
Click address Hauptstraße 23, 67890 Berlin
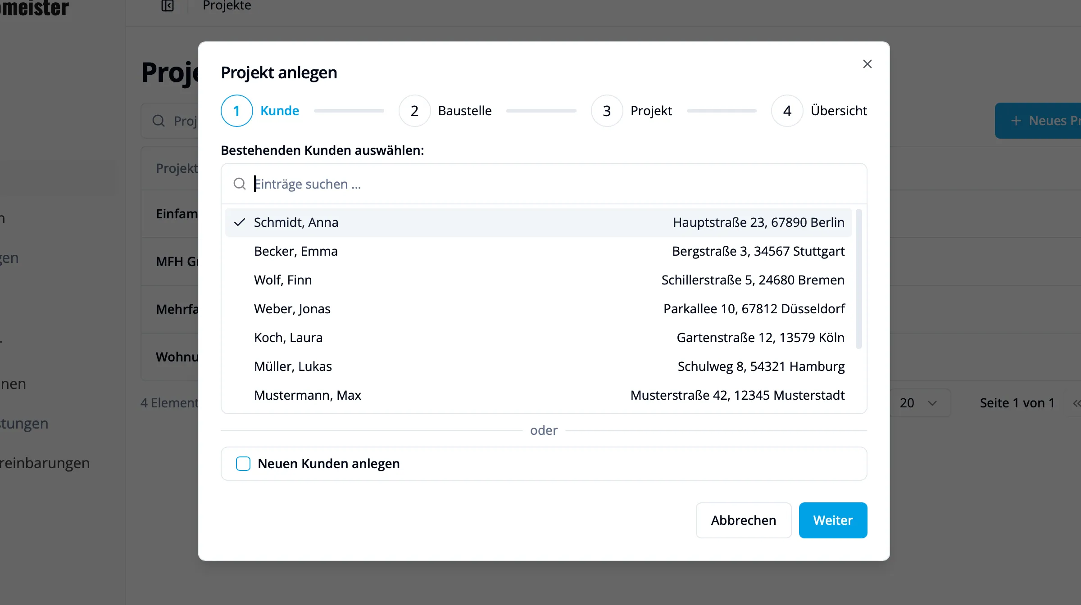[x=759, y=222]
